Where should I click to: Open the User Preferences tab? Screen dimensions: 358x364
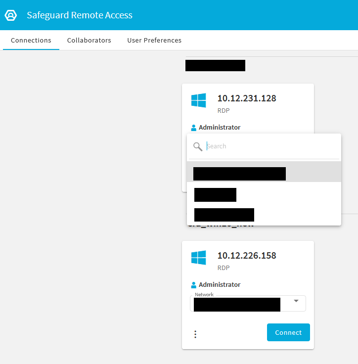(154, 41)
